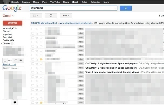This screenshot has height=105, width=164.
Task: Open chat status dropdown
Action: pyautogui.click(x=10, y=60)
